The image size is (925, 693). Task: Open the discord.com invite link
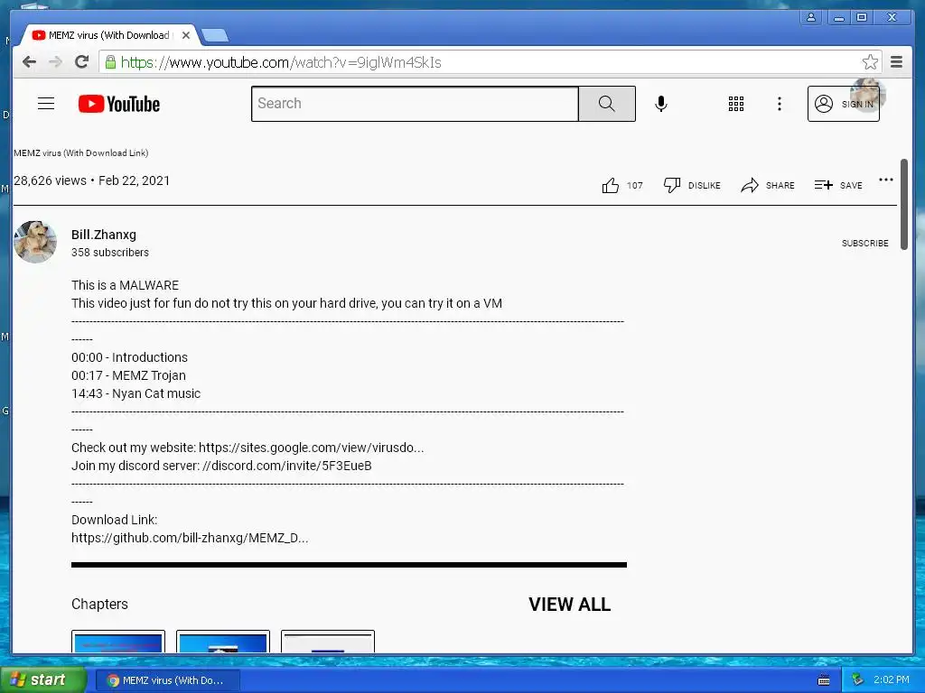pyautogui.click(x=286, y=466)
